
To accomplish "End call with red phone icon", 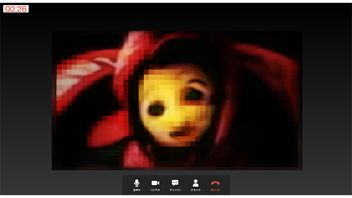I will 215,183.
